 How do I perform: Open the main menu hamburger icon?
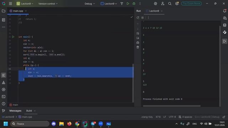pyautogui.click(x=10, y=4)
